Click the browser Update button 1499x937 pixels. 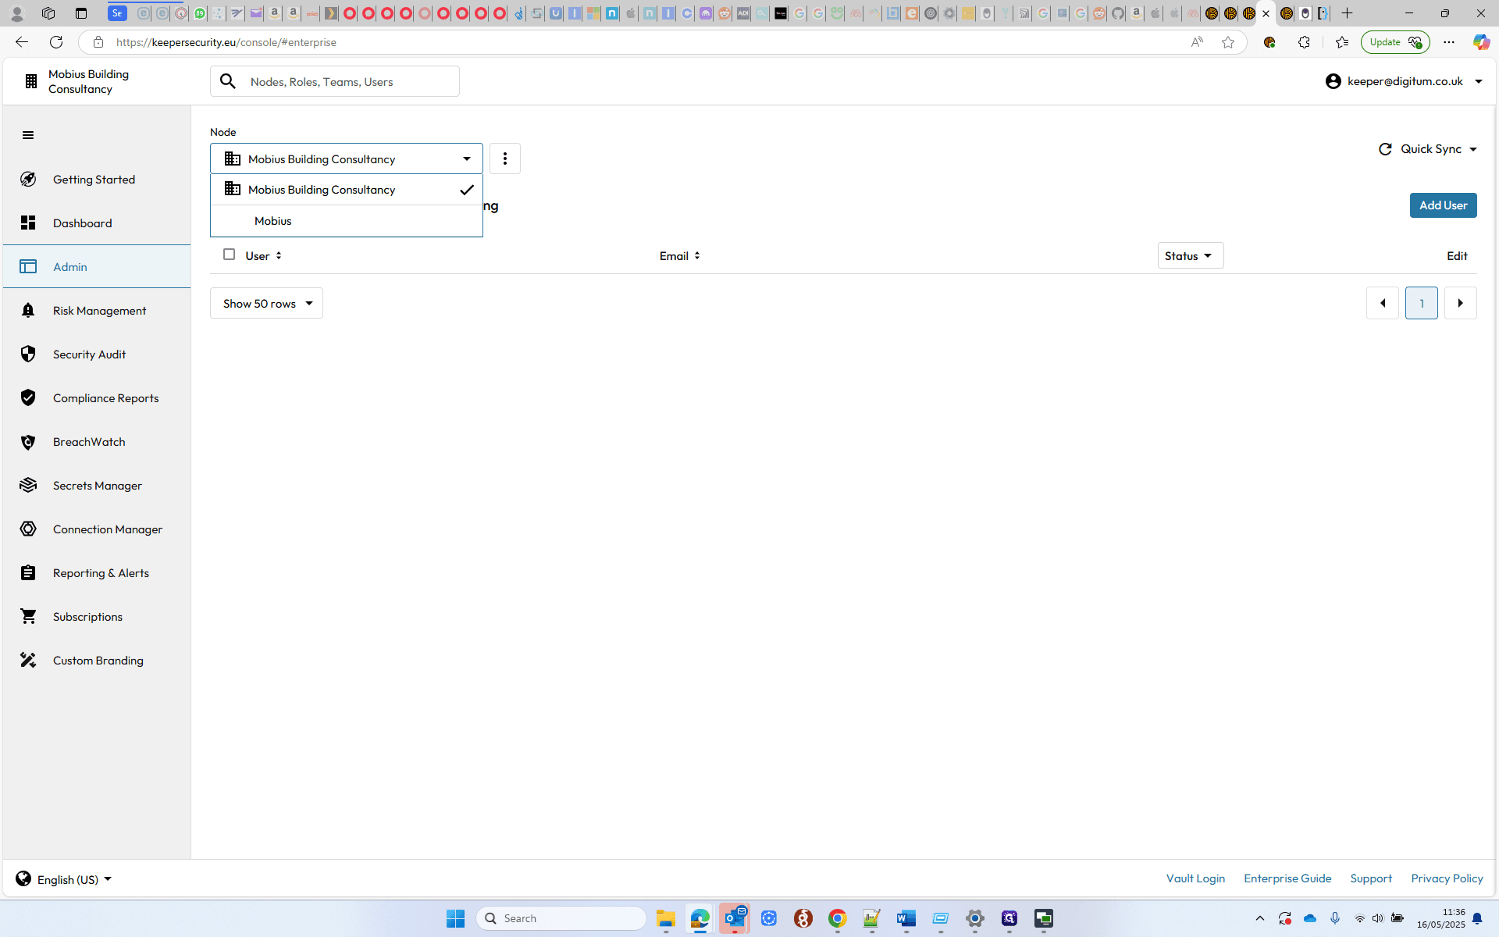point(1394,42)
